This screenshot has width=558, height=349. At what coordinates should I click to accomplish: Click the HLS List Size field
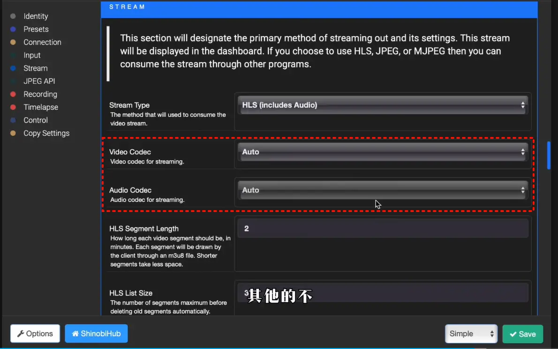tap(383, 293)
